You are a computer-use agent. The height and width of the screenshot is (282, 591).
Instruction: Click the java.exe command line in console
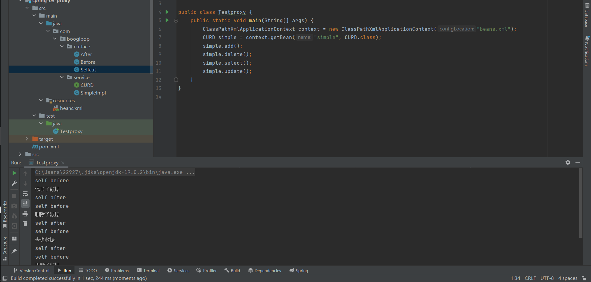click(x=115, y=172)
